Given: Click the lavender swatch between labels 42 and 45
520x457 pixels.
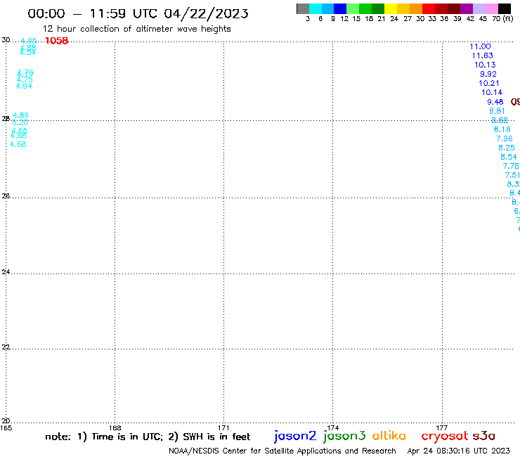Looking at the screenshot, I should click(479, 8).
